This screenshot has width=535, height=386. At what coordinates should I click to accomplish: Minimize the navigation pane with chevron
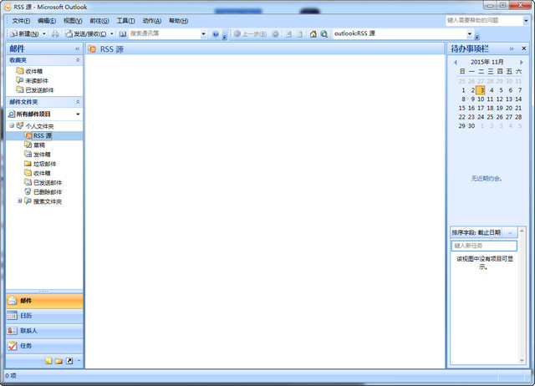coord(78,48)
